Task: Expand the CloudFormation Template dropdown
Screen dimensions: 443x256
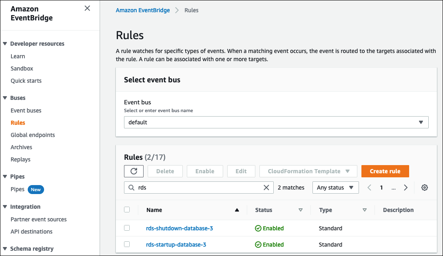Action: click(308, 171)
